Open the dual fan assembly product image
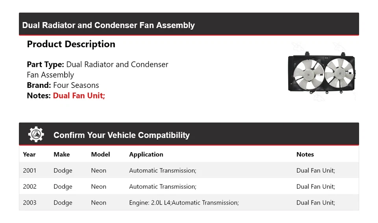 [321, 73]
